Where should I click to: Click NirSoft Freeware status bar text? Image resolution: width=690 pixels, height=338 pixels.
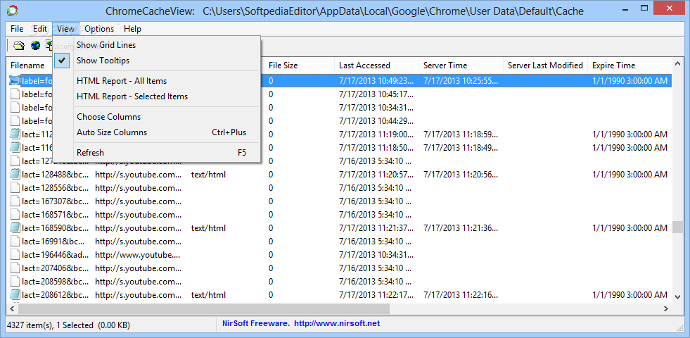255,324
